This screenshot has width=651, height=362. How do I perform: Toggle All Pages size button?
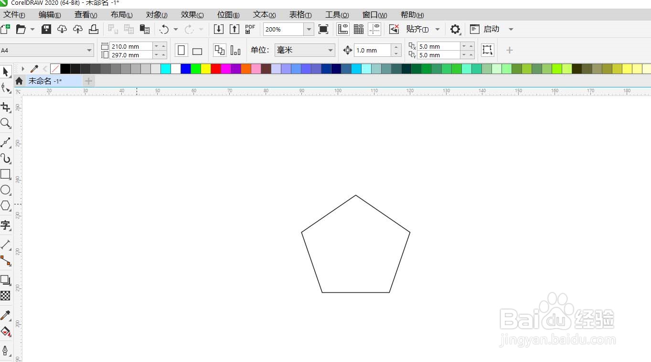click(220, 50)
